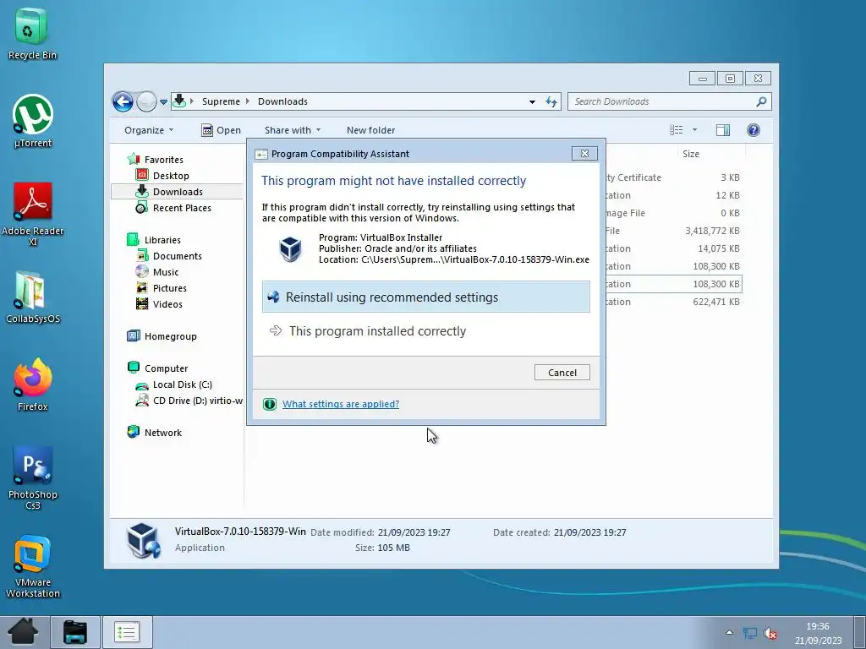Click the green info icon beside settings link
Image resolution: width=866 pixels, height=649 pixels.
[270, 404]
